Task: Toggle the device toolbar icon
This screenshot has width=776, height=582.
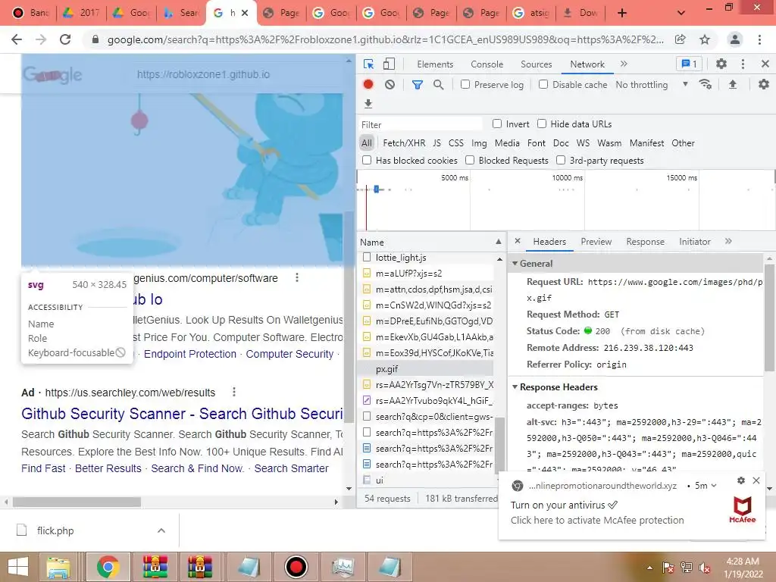Action: pos(389,64)
